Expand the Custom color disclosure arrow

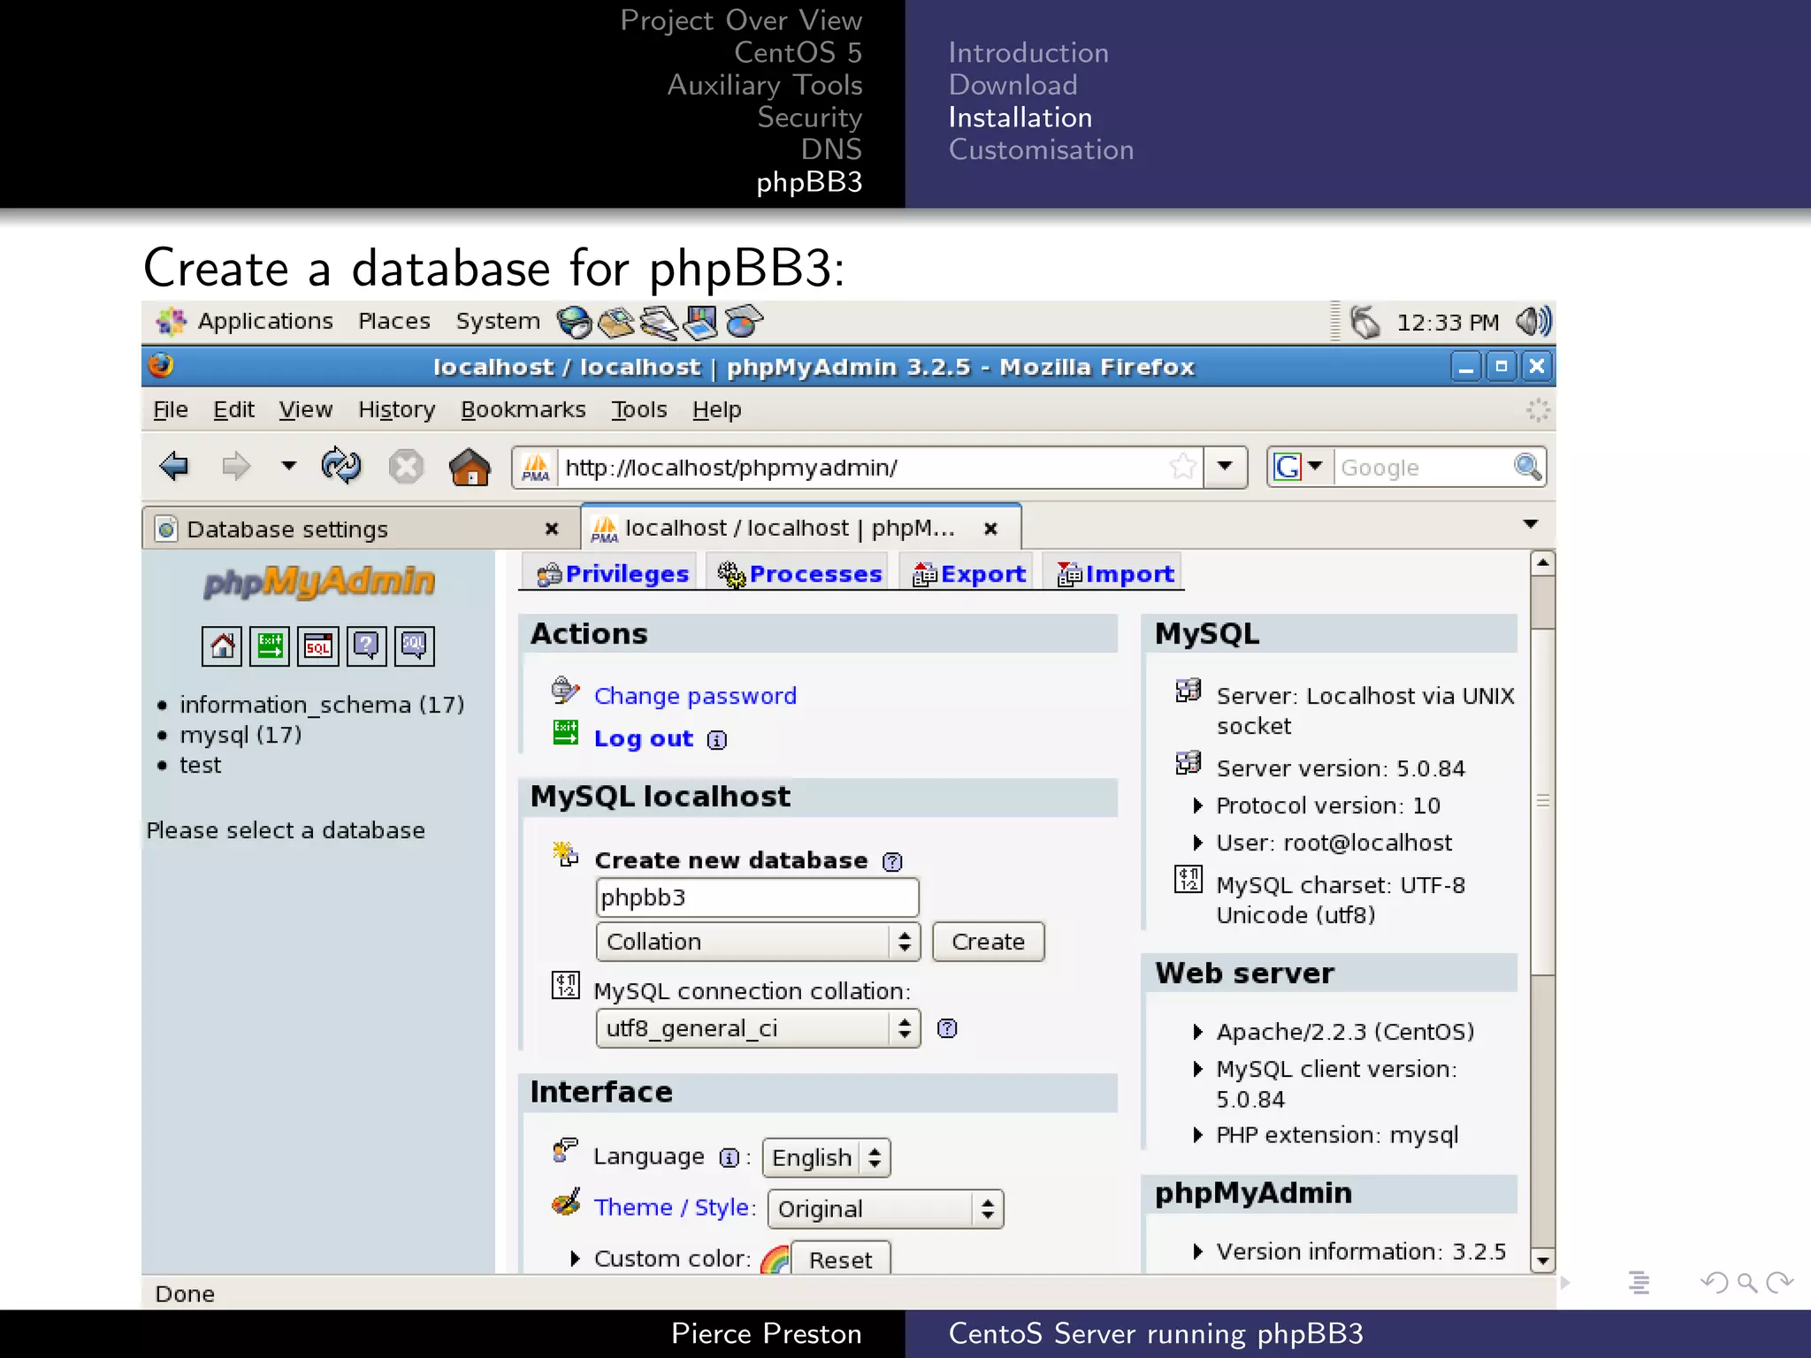(576, 1258)
